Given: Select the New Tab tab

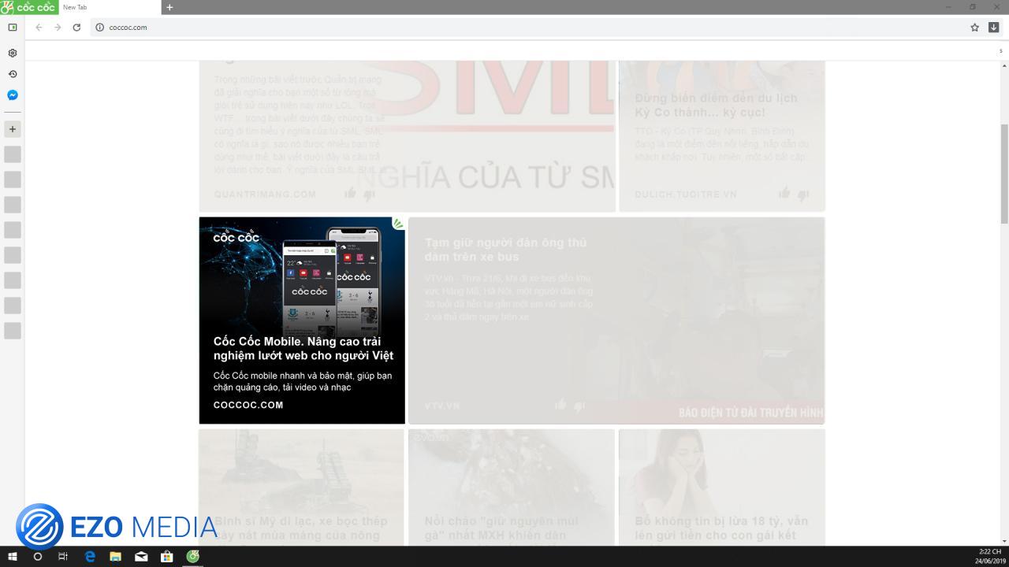Looking at the screenshot, I should 109,7.
